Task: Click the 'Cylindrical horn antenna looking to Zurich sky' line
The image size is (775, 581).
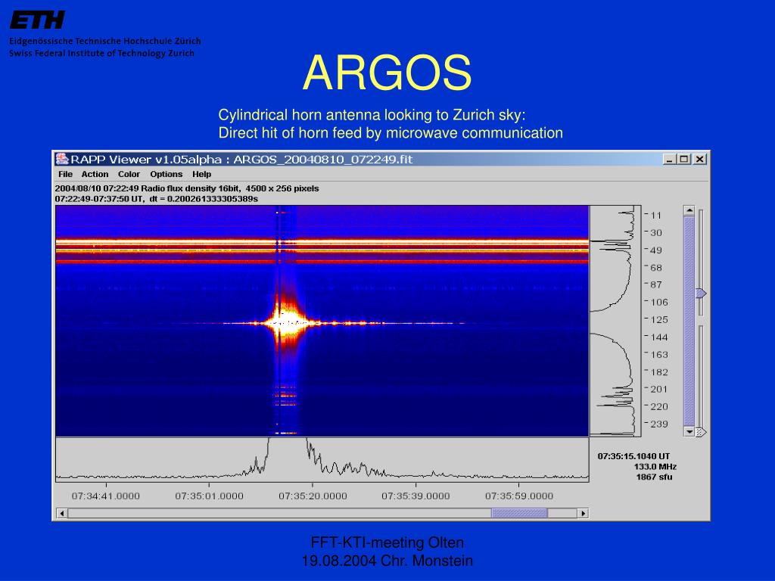Action: 372,115
